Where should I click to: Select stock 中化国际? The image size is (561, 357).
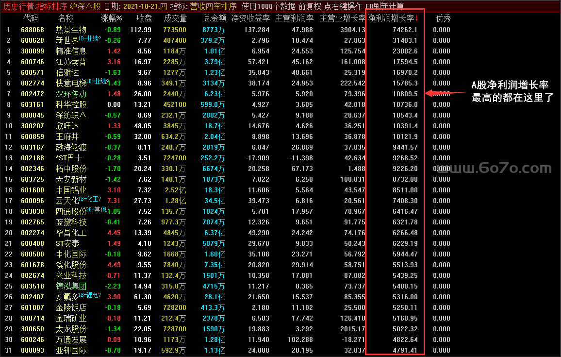71,254
